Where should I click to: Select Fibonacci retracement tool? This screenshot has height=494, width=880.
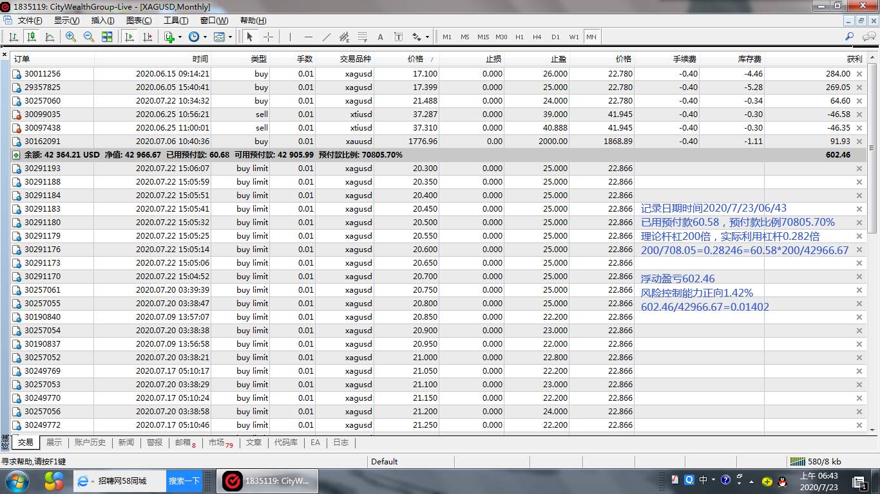[x=362, y=37]
